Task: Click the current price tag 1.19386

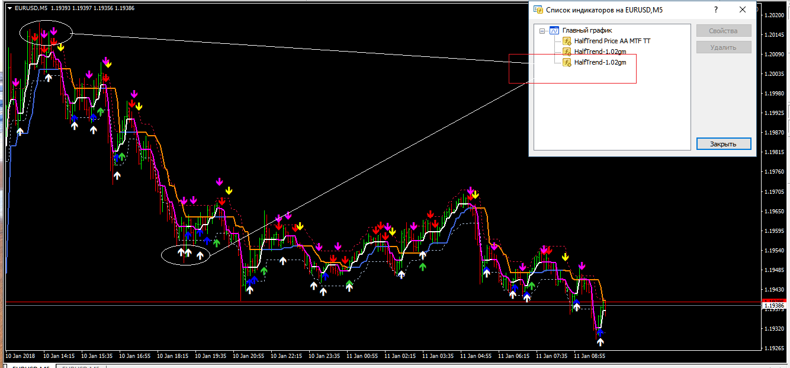Action: (773, 305)
